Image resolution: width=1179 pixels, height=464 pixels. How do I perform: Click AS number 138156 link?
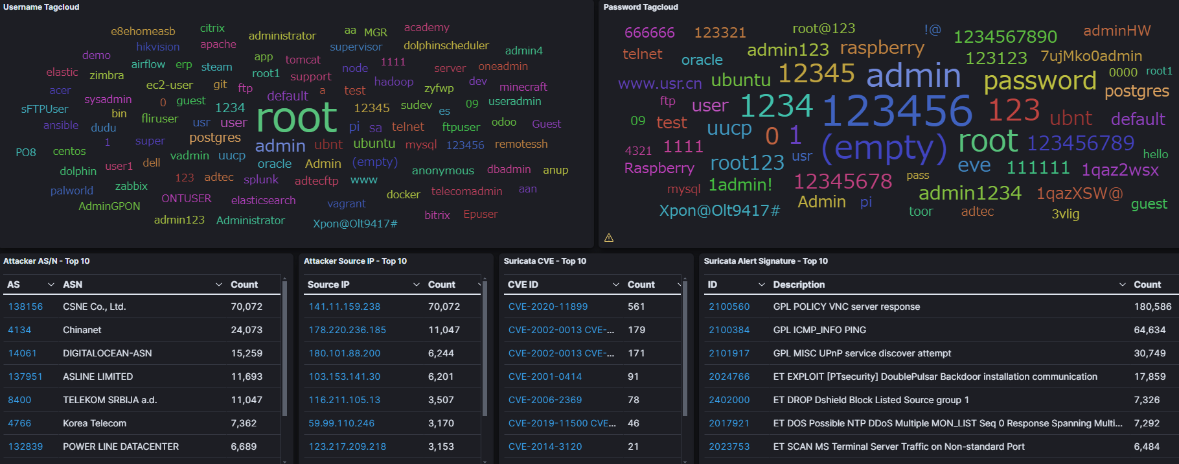[x=25, y=307]
